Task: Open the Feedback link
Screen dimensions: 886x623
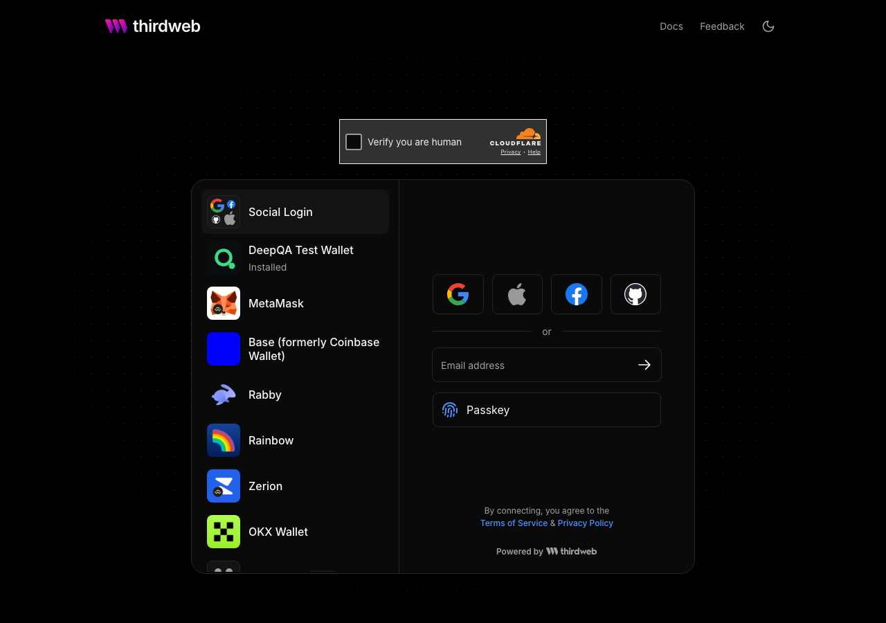Action: [722, 26]
